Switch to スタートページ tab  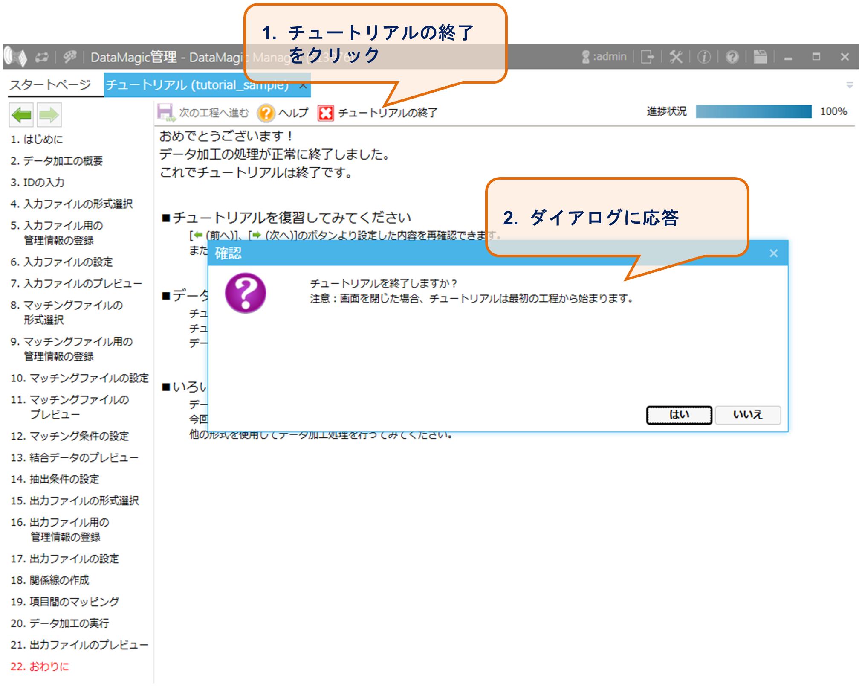pyautogui.click(x=50, y=85)
